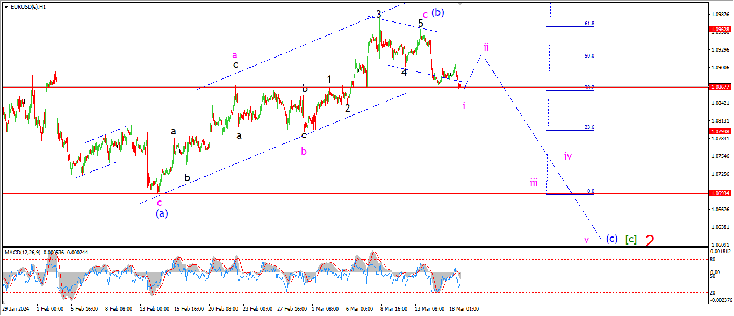Click the 1.07948 horizontal line price tag
Viewport: 734px width, 316px height.
coord(720,132)
